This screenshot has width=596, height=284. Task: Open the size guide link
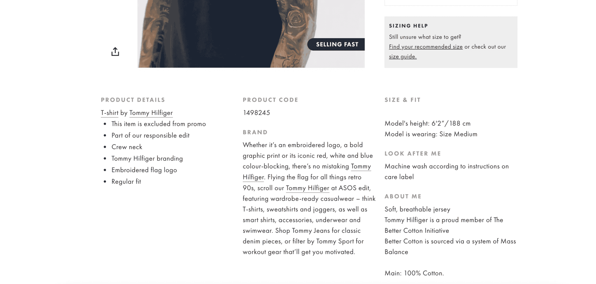(x=402, y=57)
